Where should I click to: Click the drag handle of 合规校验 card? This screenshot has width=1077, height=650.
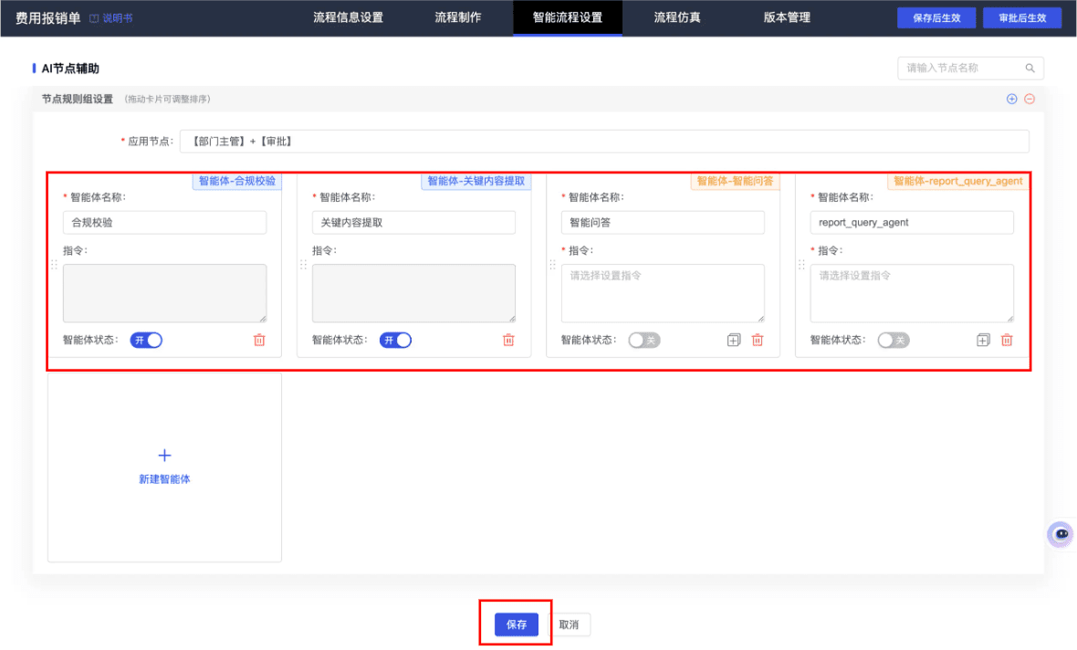(54, 265)
